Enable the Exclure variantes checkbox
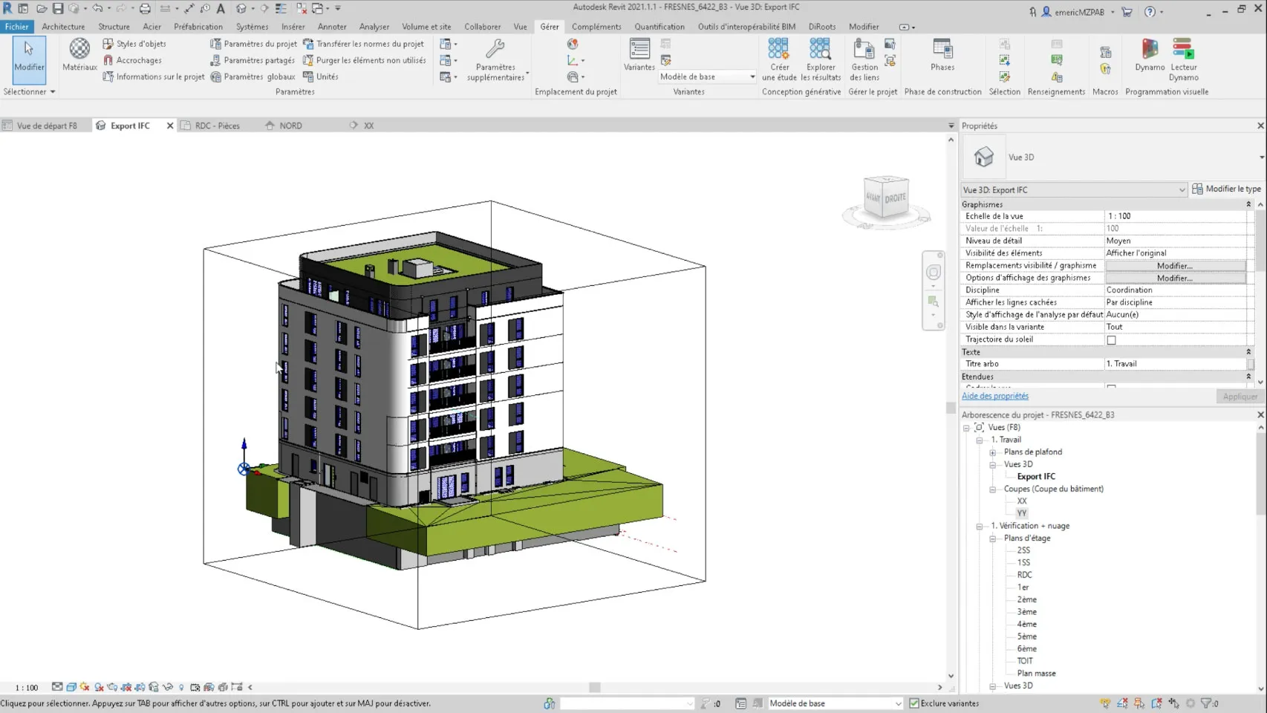 [x=913, y=703]
